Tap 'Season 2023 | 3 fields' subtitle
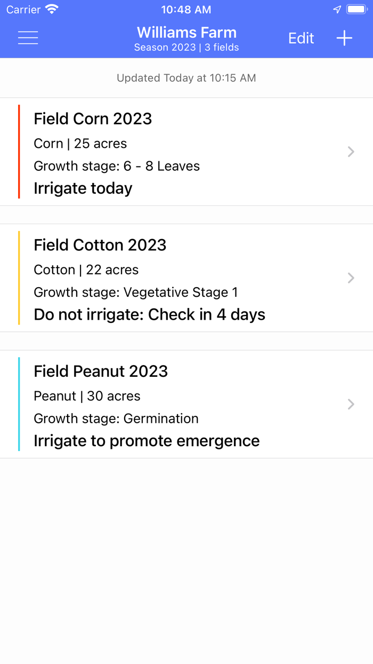This screenshot has width=373, height=664. click(186, 48)
